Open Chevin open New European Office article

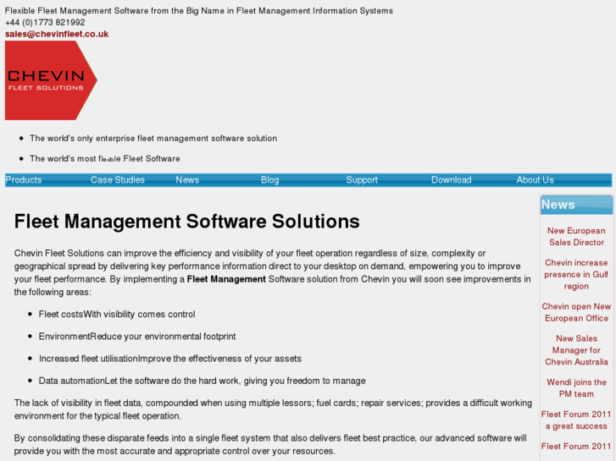tap(576, 312)
